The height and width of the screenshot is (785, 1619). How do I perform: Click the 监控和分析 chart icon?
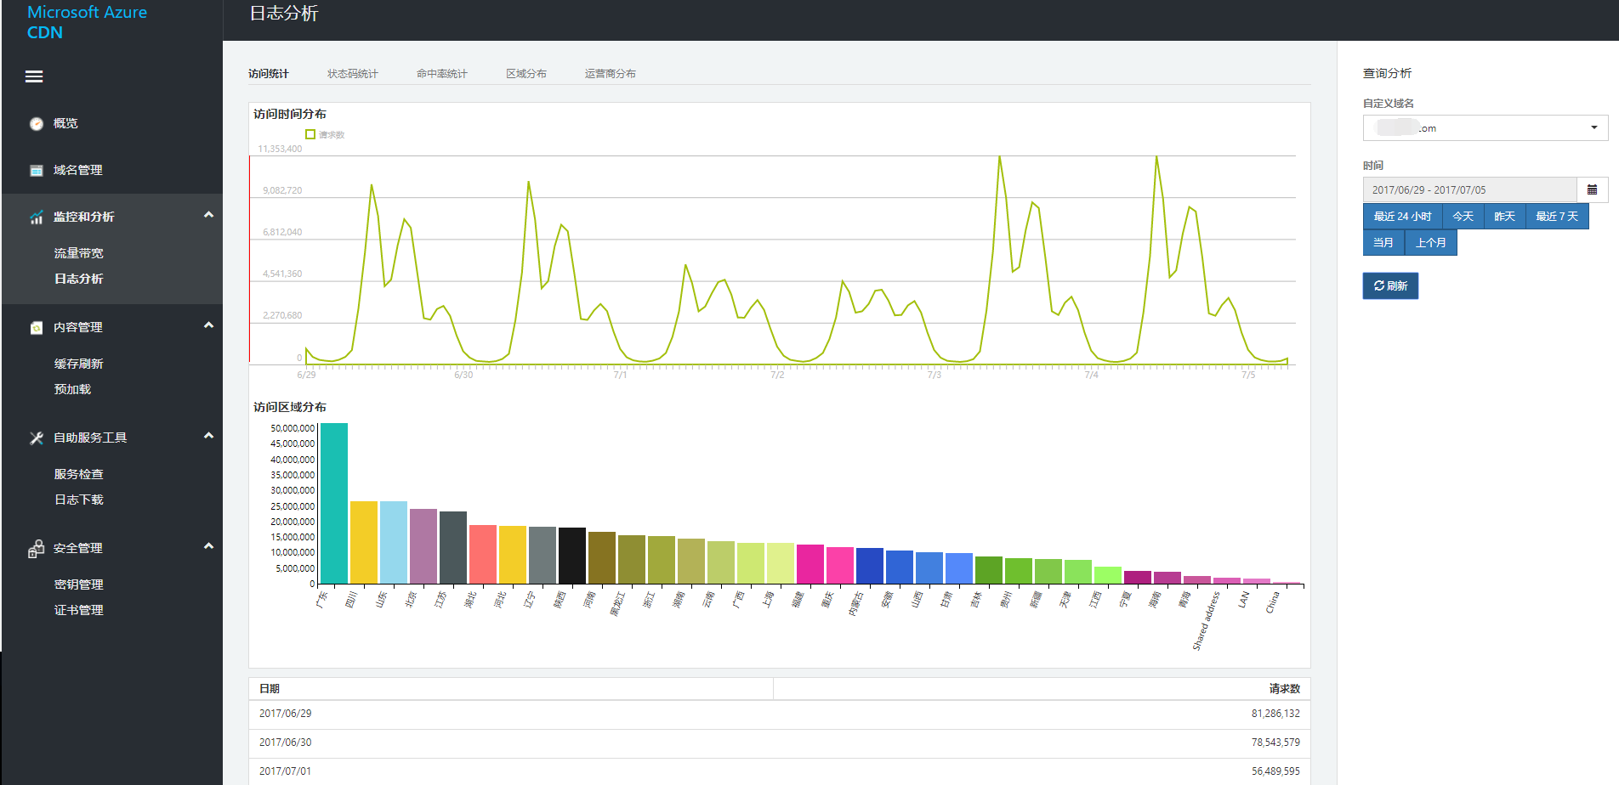click(37, 217)
